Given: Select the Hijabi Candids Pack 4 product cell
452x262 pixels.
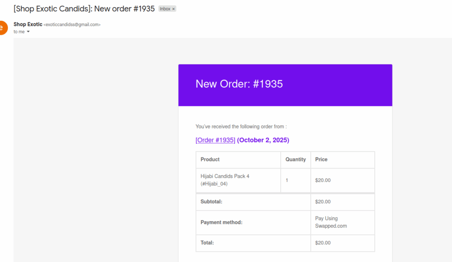Looking at the screenshot, I should coord(225,180).
